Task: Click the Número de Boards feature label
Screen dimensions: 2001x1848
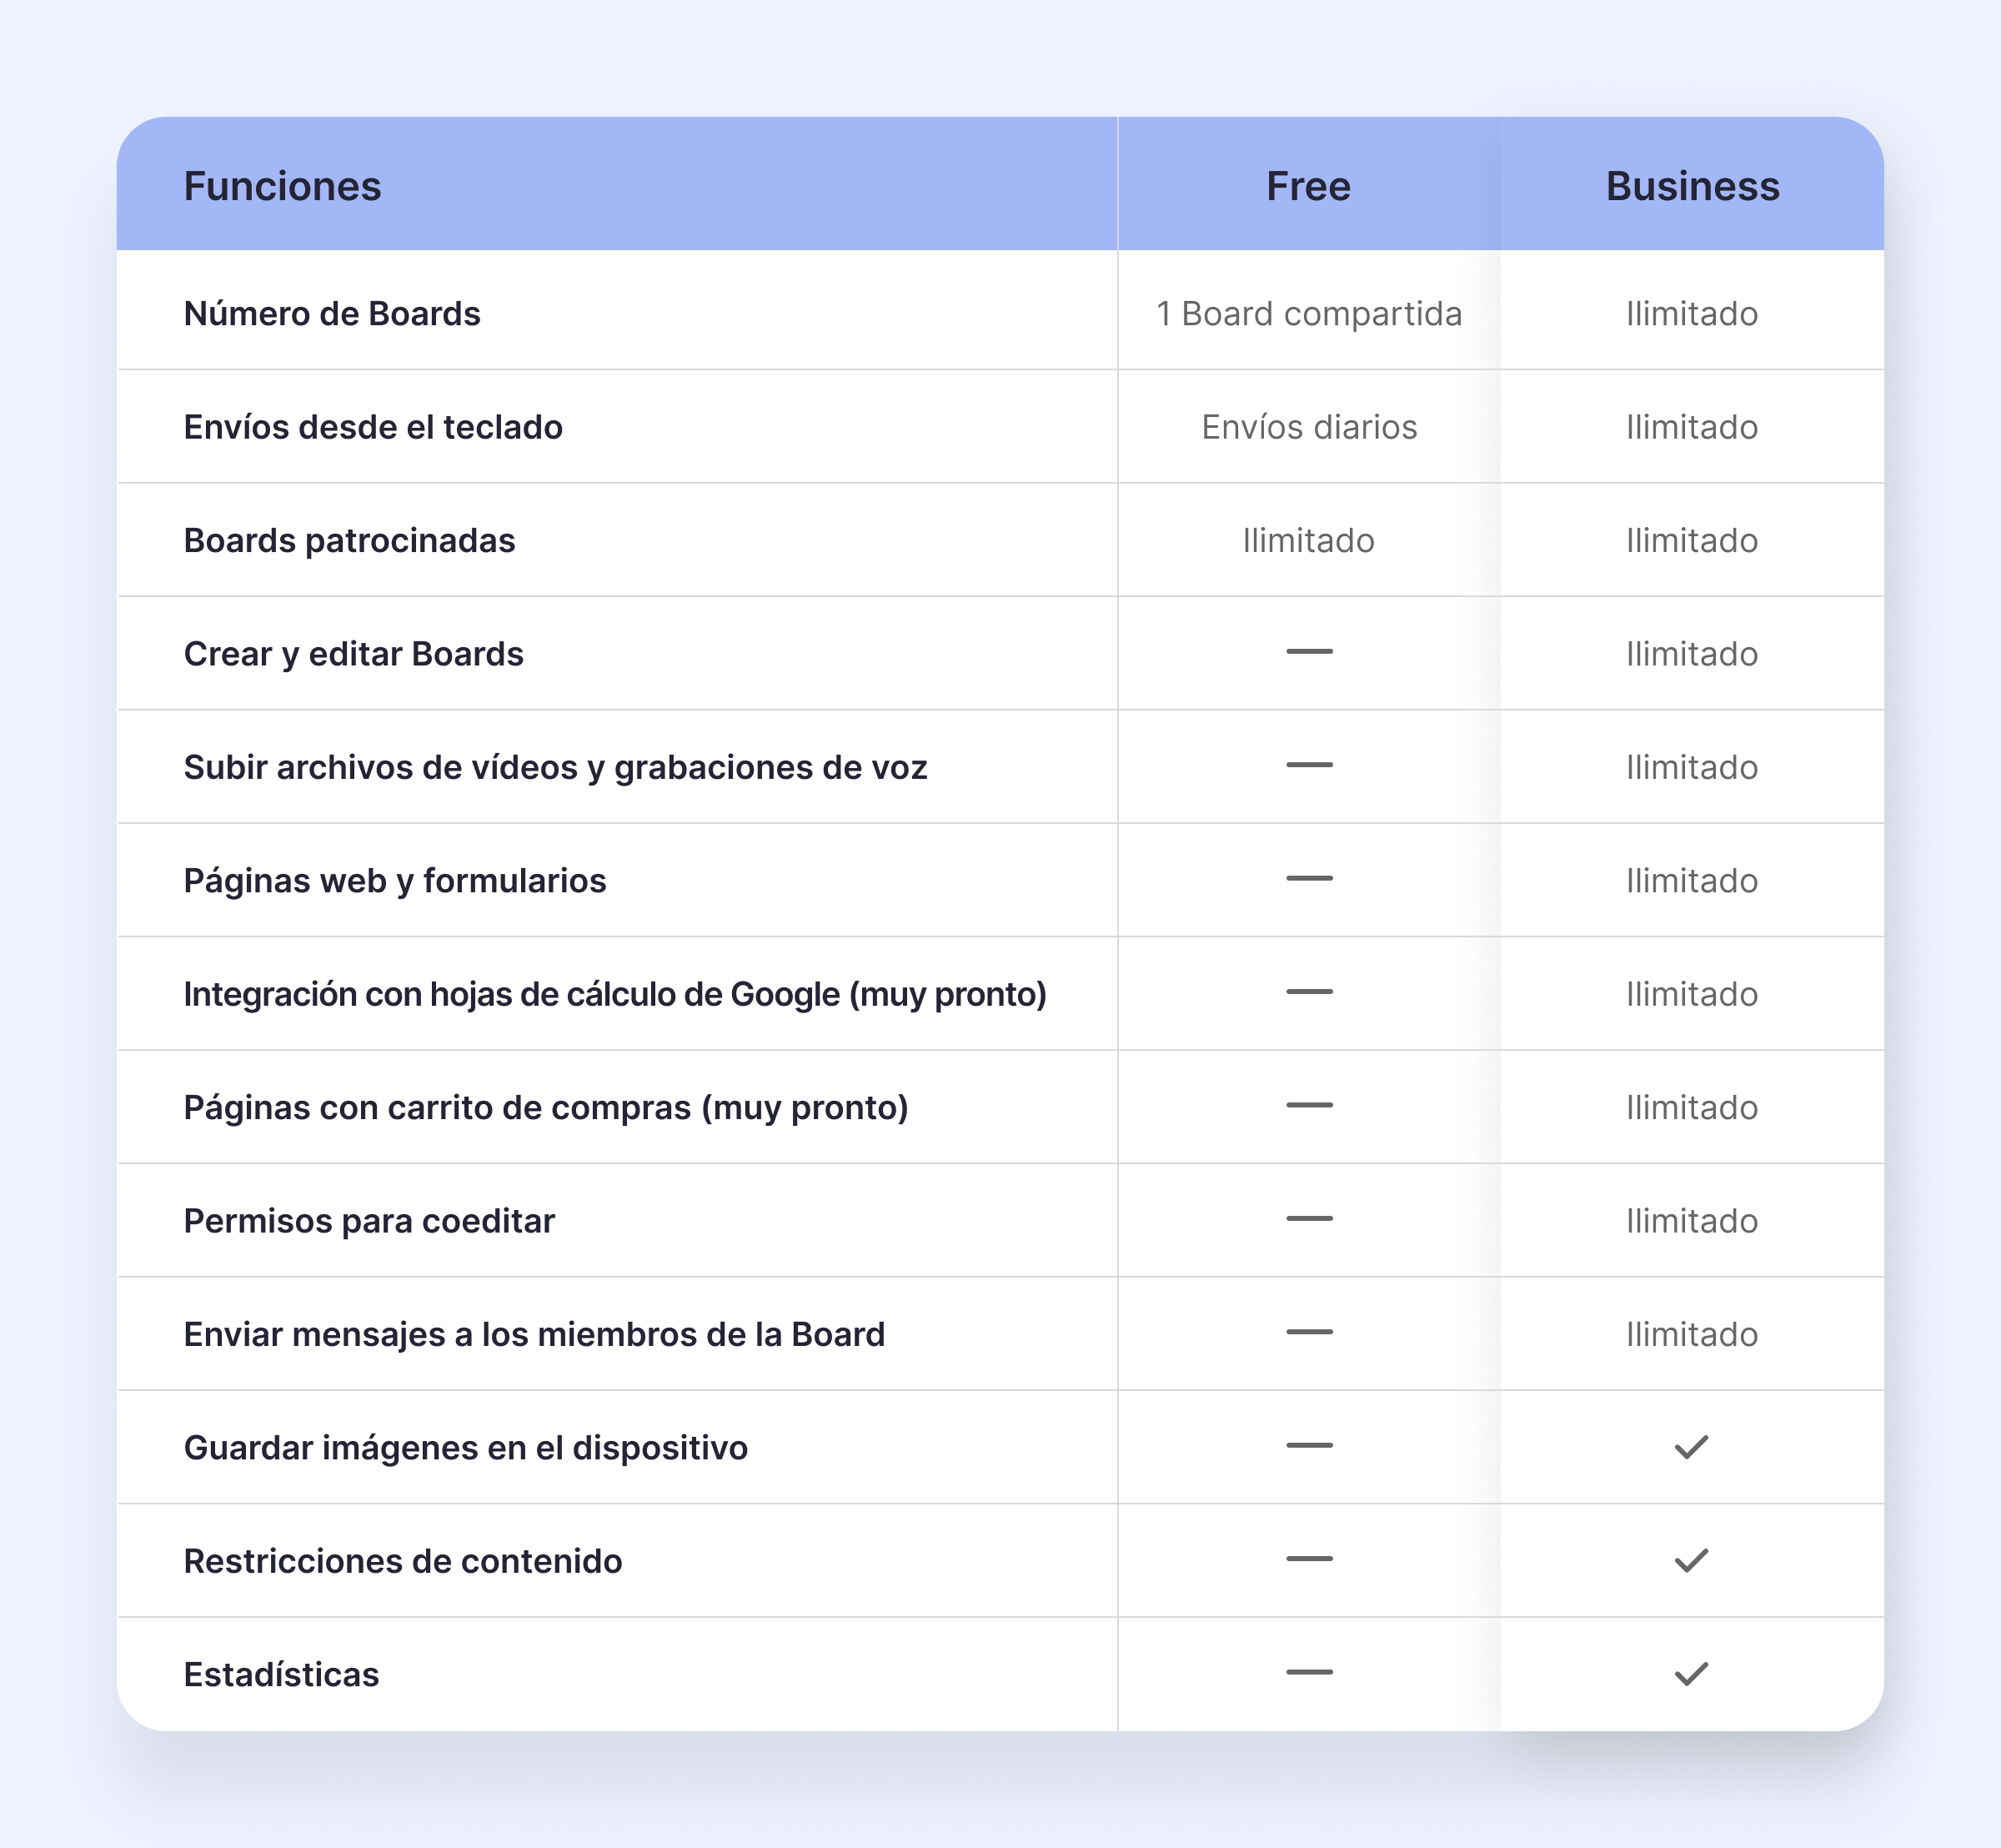Action: (332, 314)
